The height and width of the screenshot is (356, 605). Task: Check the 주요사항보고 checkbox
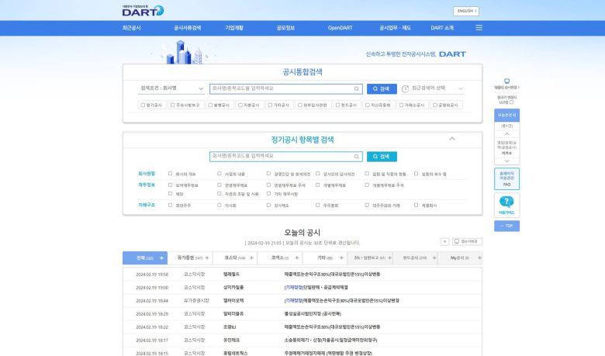(x=172, y=105)
